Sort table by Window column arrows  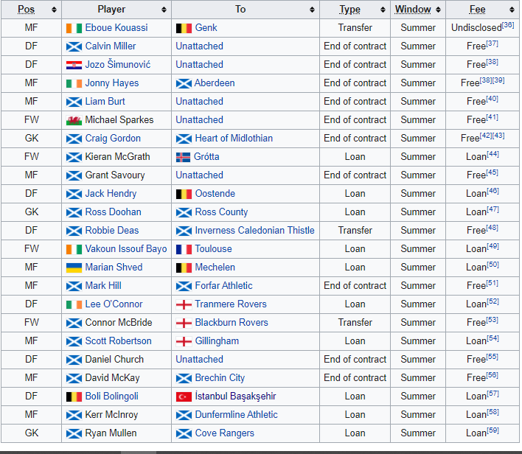click(x=438, y=10)
